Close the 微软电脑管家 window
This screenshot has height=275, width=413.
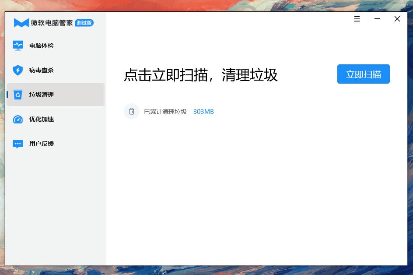click(x=397, y=19)
